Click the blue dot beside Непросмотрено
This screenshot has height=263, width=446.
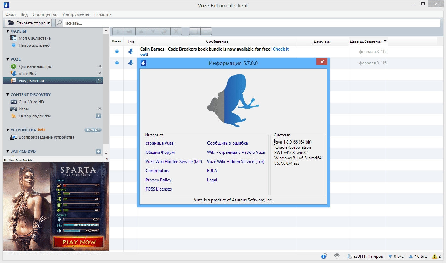click(13, 45)
